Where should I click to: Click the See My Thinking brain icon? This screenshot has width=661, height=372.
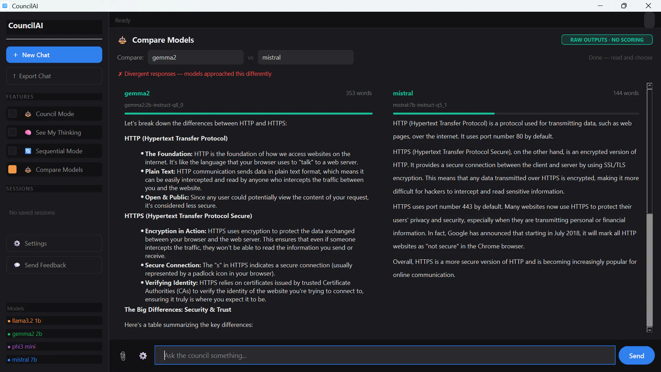click(x=28, y=133)
